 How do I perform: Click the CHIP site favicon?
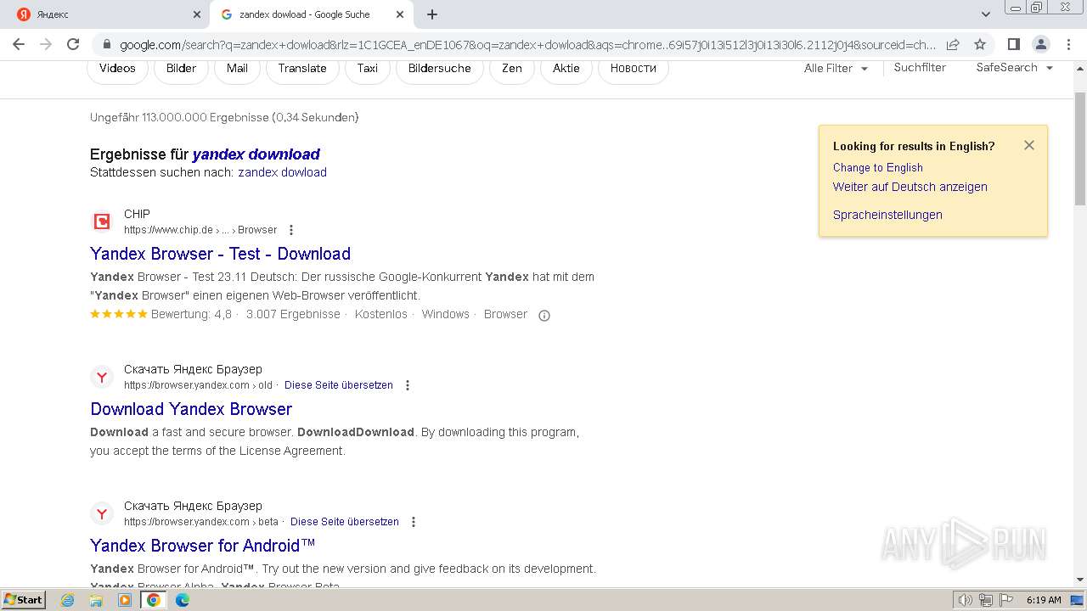[102, 221]
